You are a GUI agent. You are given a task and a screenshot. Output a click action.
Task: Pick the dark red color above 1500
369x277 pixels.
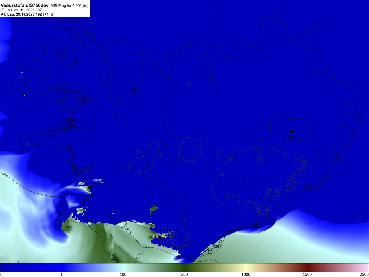click(307, 267)
